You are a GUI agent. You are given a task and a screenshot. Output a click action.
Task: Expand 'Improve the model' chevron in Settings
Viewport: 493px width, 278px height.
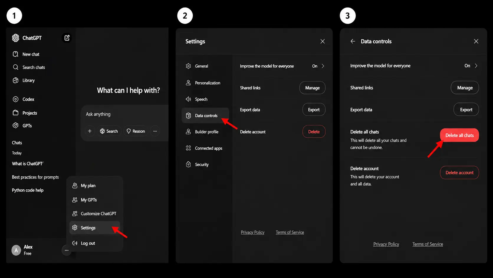323,66
